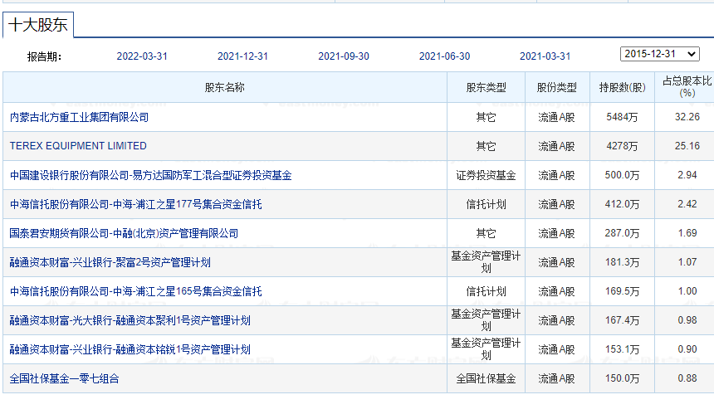Click the 150.0万 shareholding value
The width and height of the screenshot is (714, 419).
(x=622, y=378)
